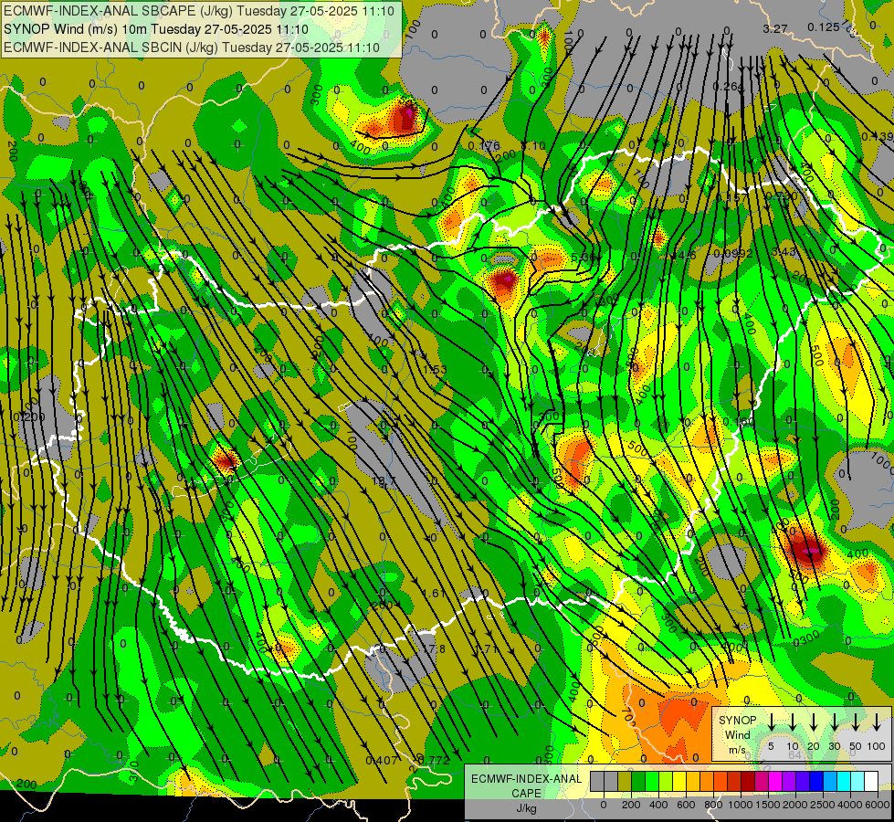Pick the white CAPE swatch left of 6000
Viewport: 894px width, 822px height.
870,781
